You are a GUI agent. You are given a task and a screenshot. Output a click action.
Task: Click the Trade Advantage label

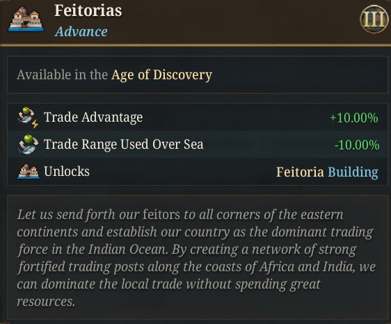[x=93, y=117]
